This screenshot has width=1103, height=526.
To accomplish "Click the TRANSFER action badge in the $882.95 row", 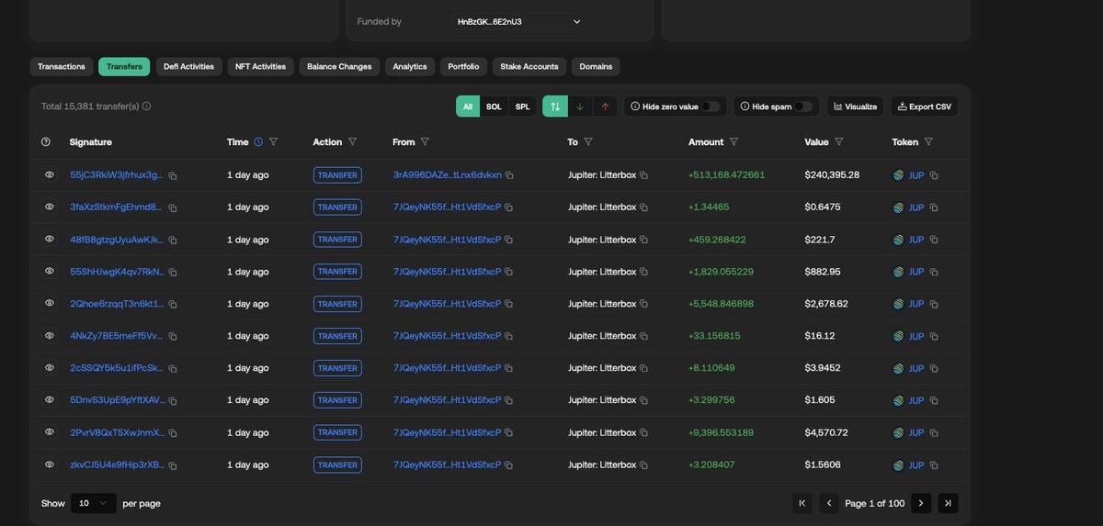I will [337, 272].
